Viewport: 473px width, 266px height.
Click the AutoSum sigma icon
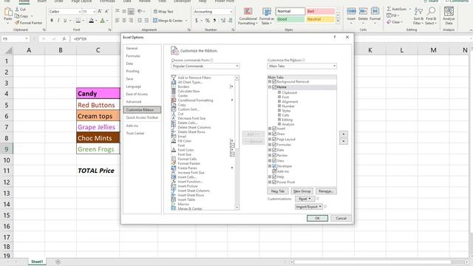point(389,9)
